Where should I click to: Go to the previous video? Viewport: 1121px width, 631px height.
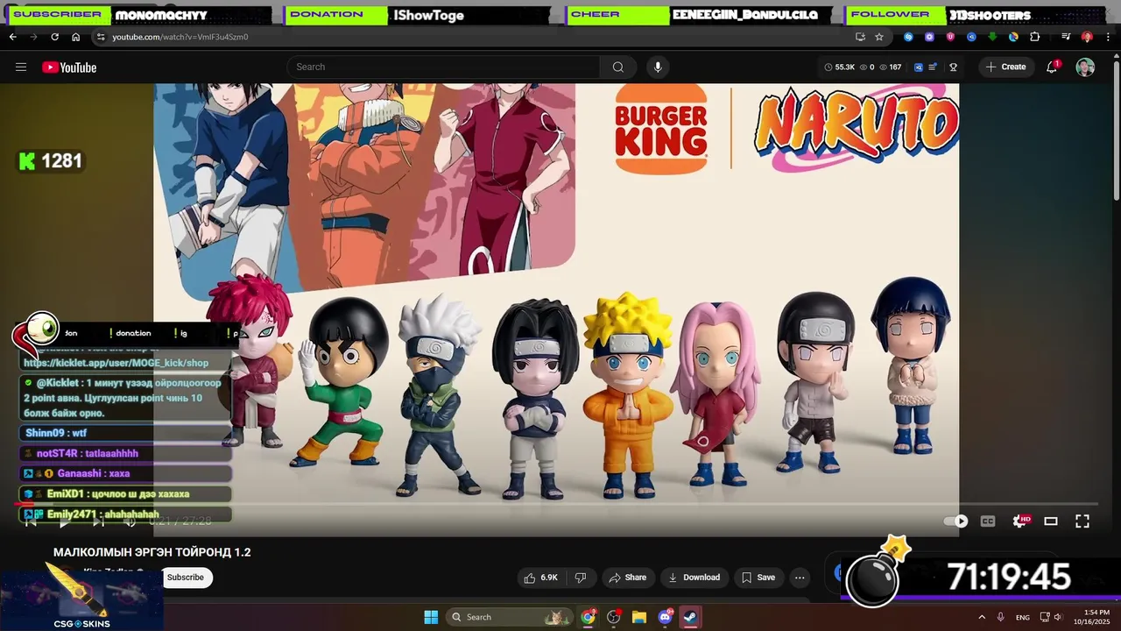[x=30, y=521]
